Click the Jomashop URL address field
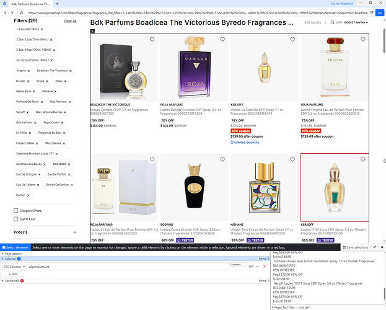This screenshot has width=386, height=310. pyautogui.click(x=198, y=13)
